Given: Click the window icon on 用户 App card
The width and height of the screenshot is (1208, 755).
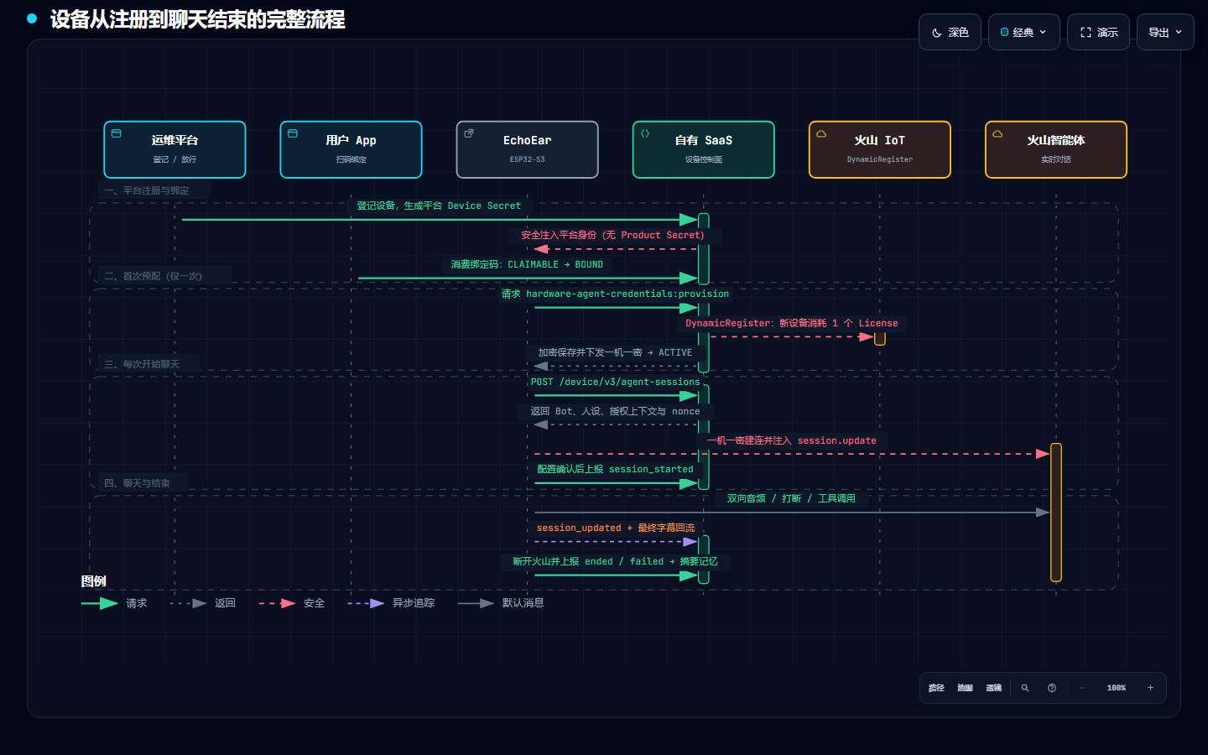Looking at the screenshot, I should (293, 133).
